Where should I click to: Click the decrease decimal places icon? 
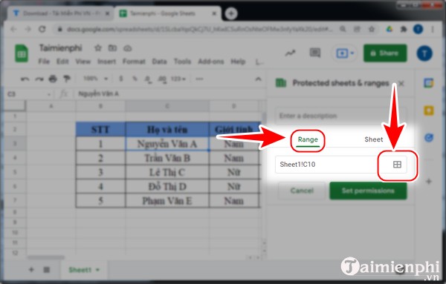(148, 79)
